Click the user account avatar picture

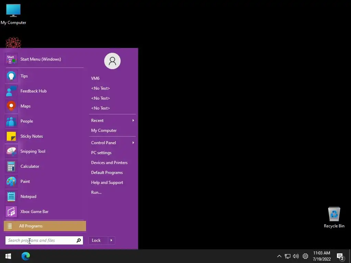coord(112,61)
